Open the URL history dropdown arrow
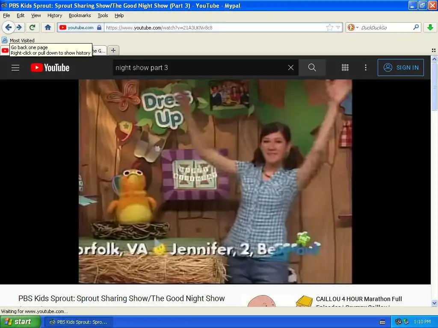Screen dimensions: 438x328 [x=338, y=27]
